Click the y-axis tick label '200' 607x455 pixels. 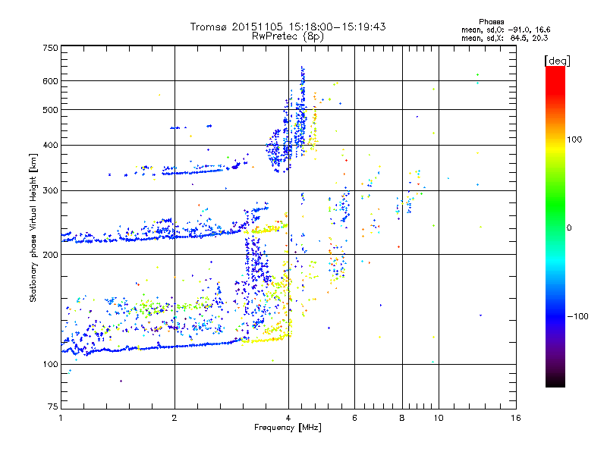[50, 255]
